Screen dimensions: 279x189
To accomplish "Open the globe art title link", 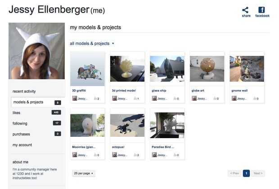I will click(x=198, y=90).
